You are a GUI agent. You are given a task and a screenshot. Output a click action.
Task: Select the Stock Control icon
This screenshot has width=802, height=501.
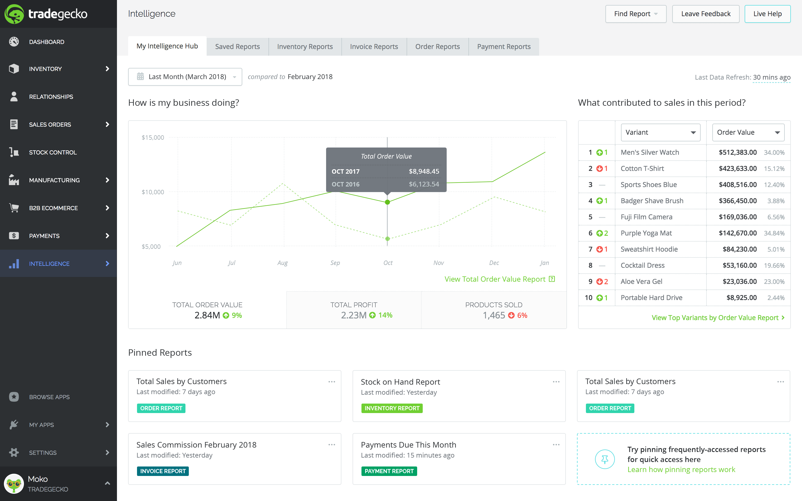tap(14, 152)
